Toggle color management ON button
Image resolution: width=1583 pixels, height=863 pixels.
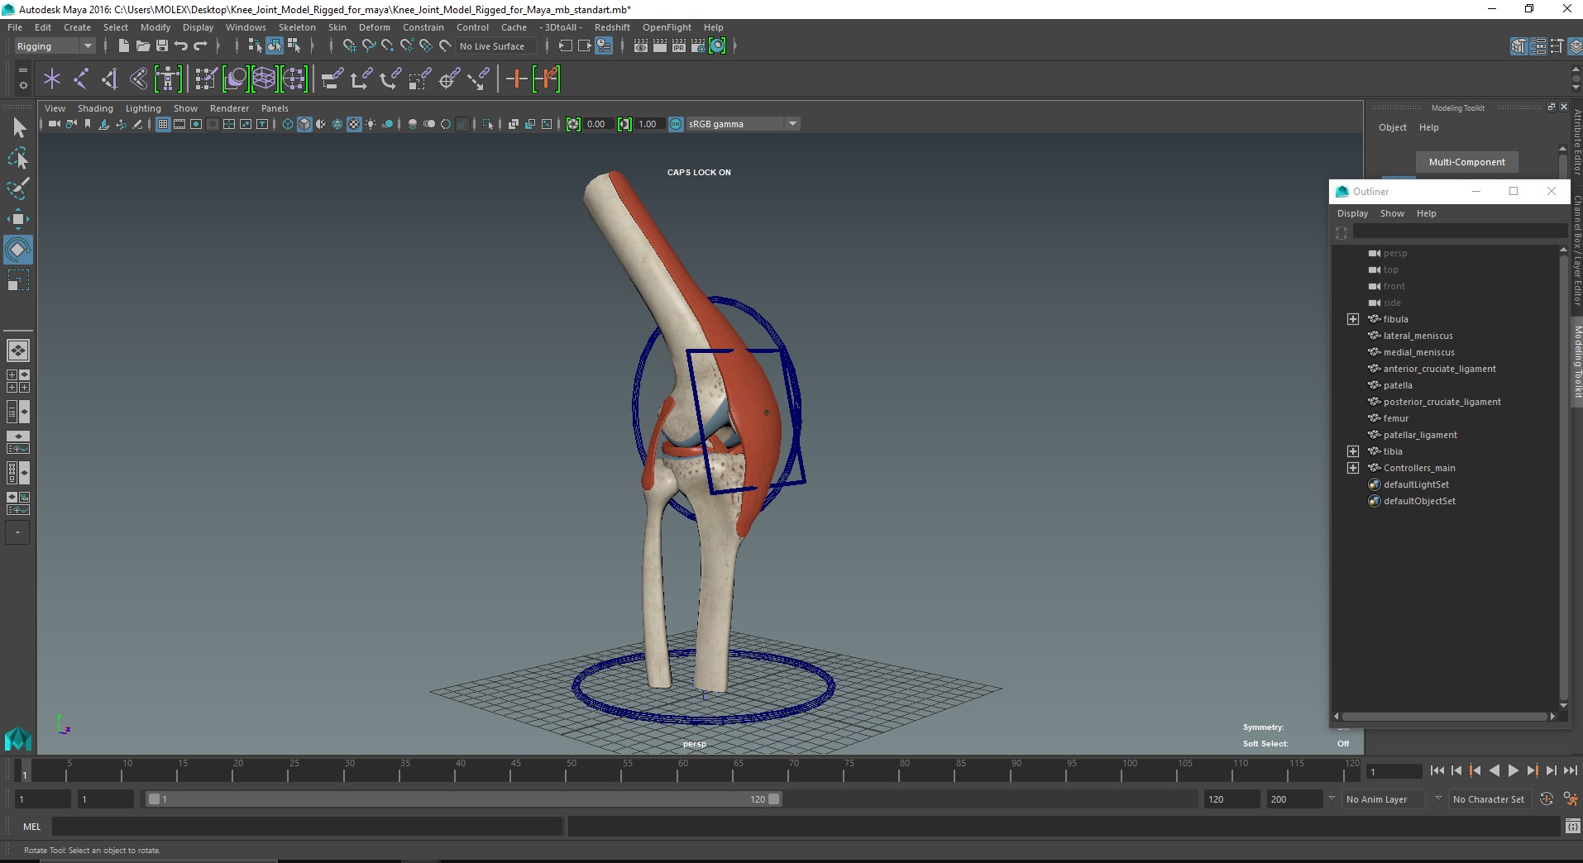676,124
